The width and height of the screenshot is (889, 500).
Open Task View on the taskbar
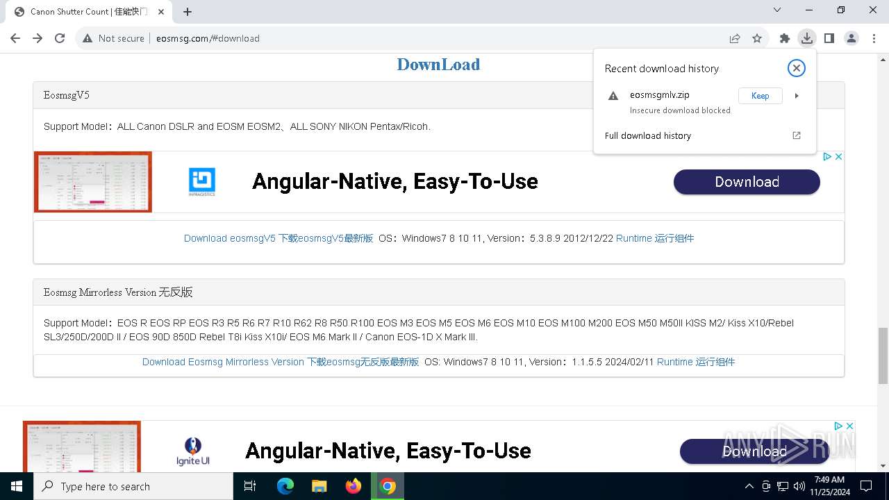pos(251,486)
